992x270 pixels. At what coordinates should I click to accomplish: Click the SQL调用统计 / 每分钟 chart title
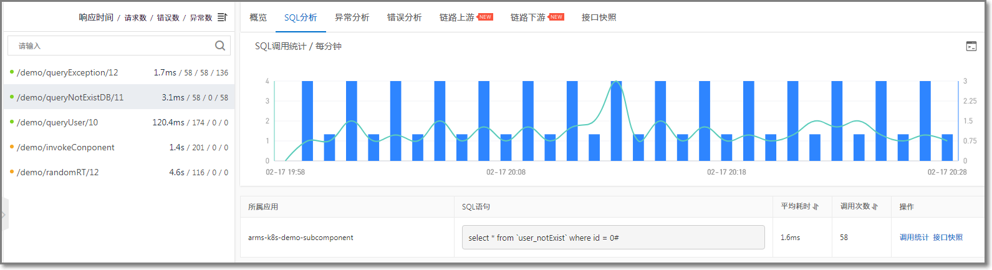[x=298, y=46]
